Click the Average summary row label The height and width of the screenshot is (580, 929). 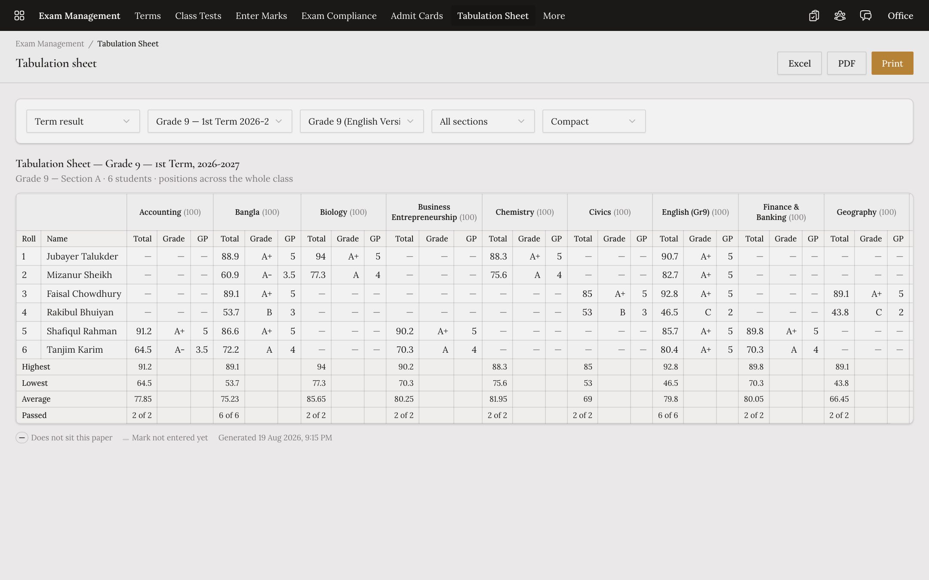pyautogui.click(x=36, y=399)
